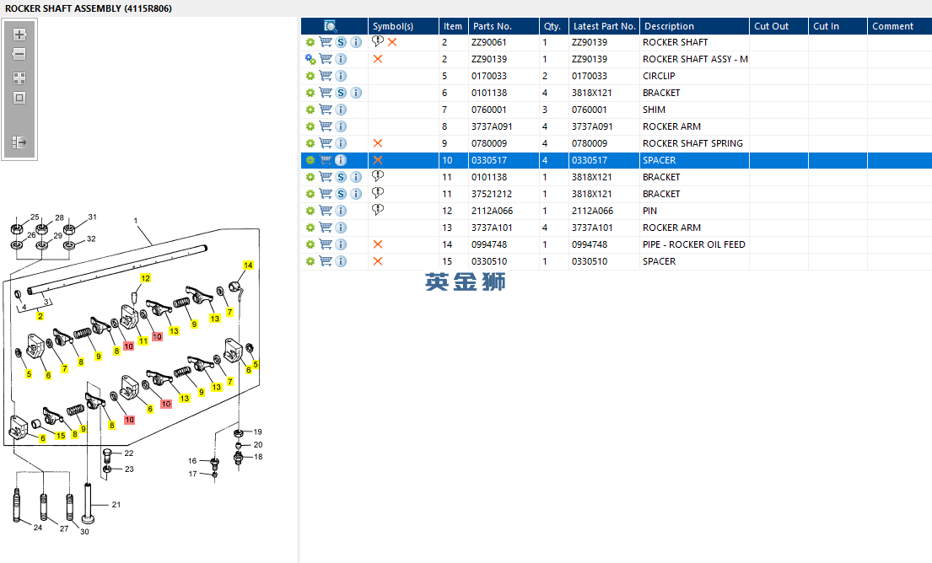Add ROCKER SHAFT ASSY ZZ90139 to cart
This screenshot has width=932, height=563.
pyautogui.click(x=326, y=59)
